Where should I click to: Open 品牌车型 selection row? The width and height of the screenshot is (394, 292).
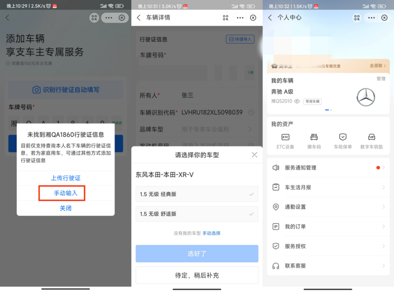click(x=197, y=129)
